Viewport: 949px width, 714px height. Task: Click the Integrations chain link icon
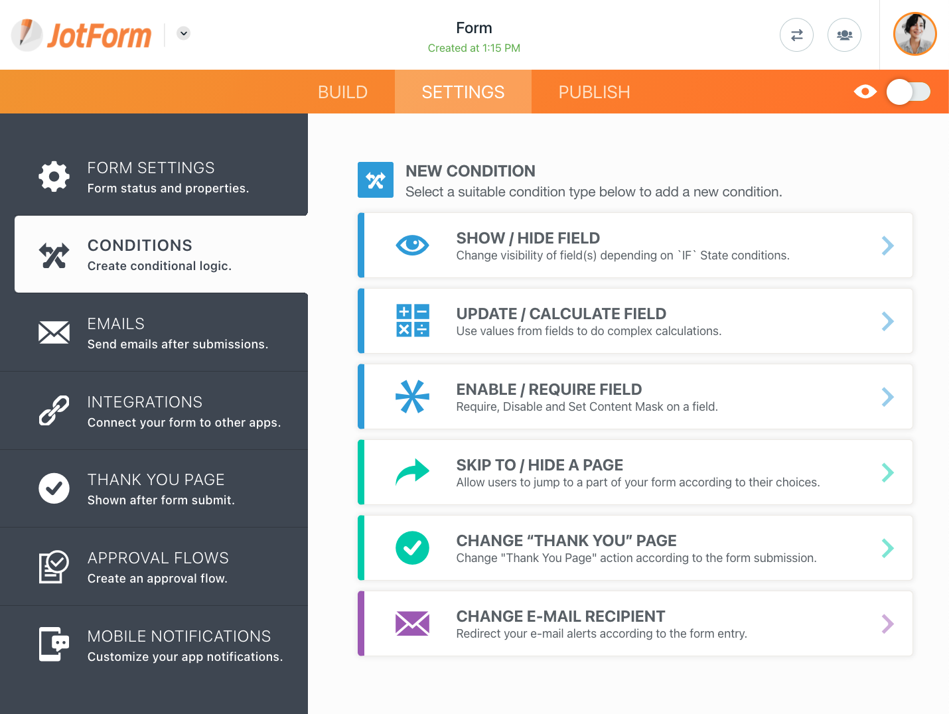pos(54,410)
